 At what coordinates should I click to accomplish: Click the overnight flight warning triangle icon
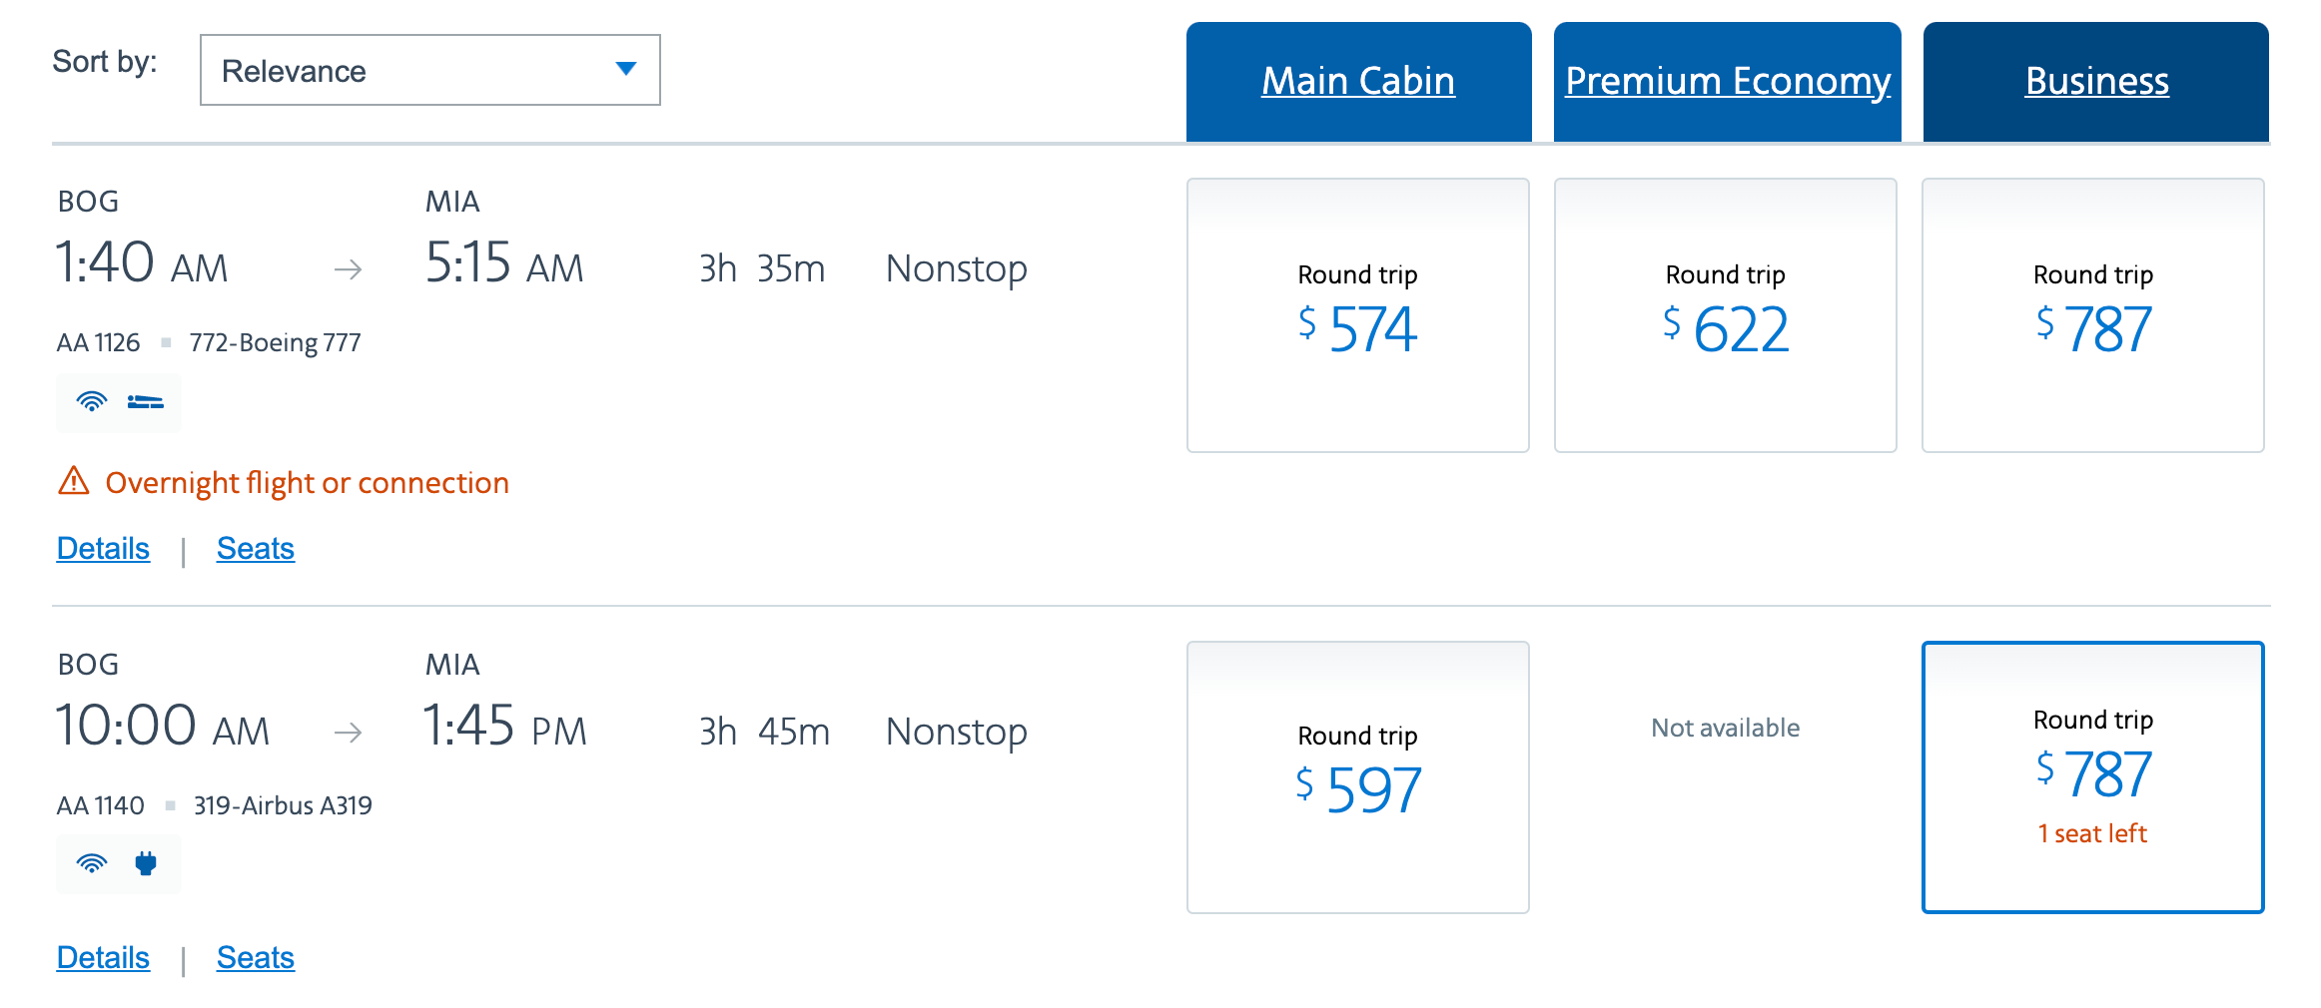point(74,481)
